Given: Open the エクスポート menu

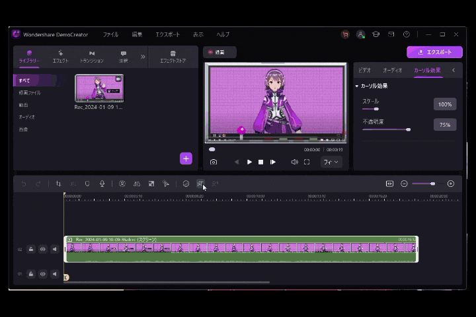Looking at the screenshot, I should click(x=168, y=34).
